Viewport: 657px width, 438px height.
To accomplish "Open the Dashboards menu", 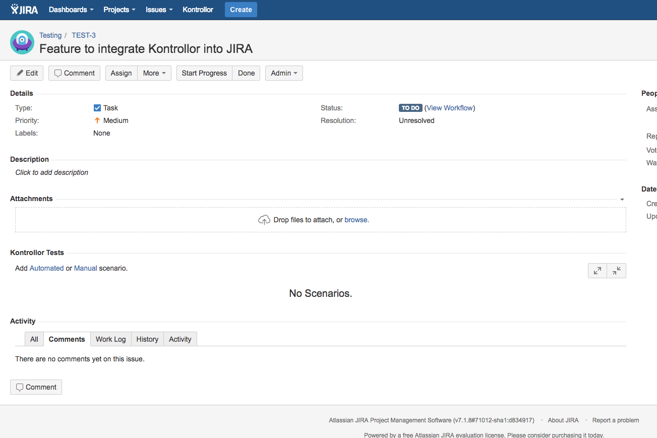I will tap(71, 10).
